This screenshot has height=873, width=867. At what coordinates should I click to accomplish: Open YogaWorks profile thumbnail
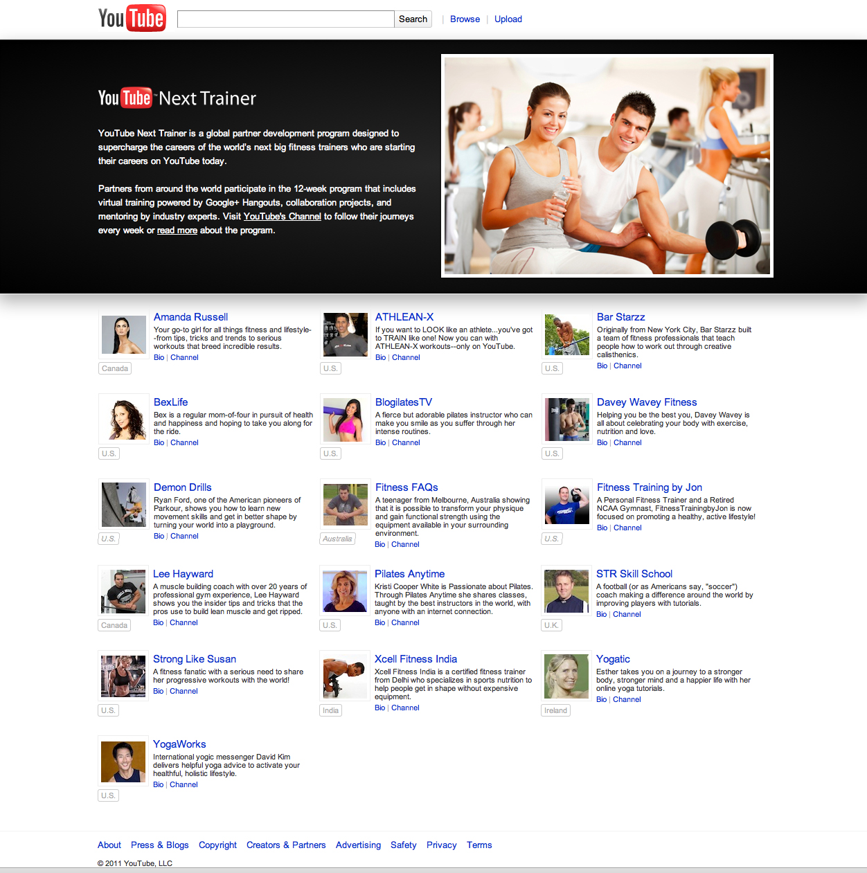(x=123, y=762)
